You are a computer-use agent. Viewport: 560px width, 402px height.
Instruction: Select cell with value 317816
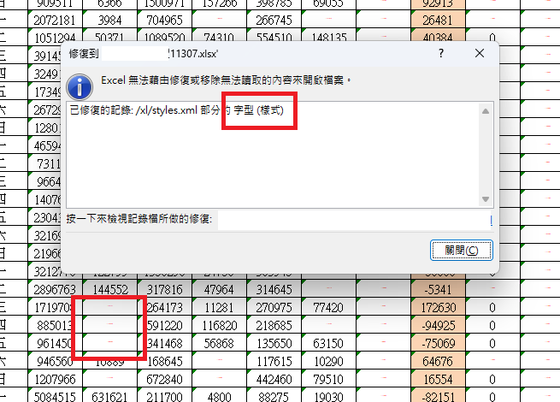tap(164, 289)
